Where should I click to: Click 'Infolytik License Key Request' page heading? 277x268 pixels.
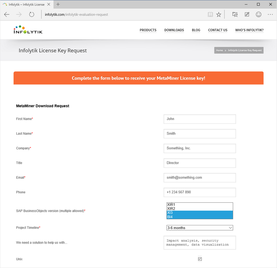pos(53,51)
